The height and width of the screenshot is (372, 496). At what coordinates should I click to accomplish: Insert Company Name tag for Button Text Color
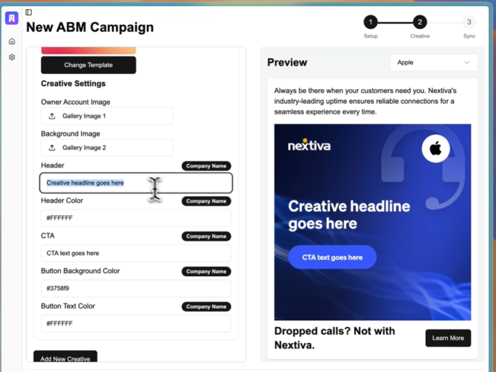(206, 306)
